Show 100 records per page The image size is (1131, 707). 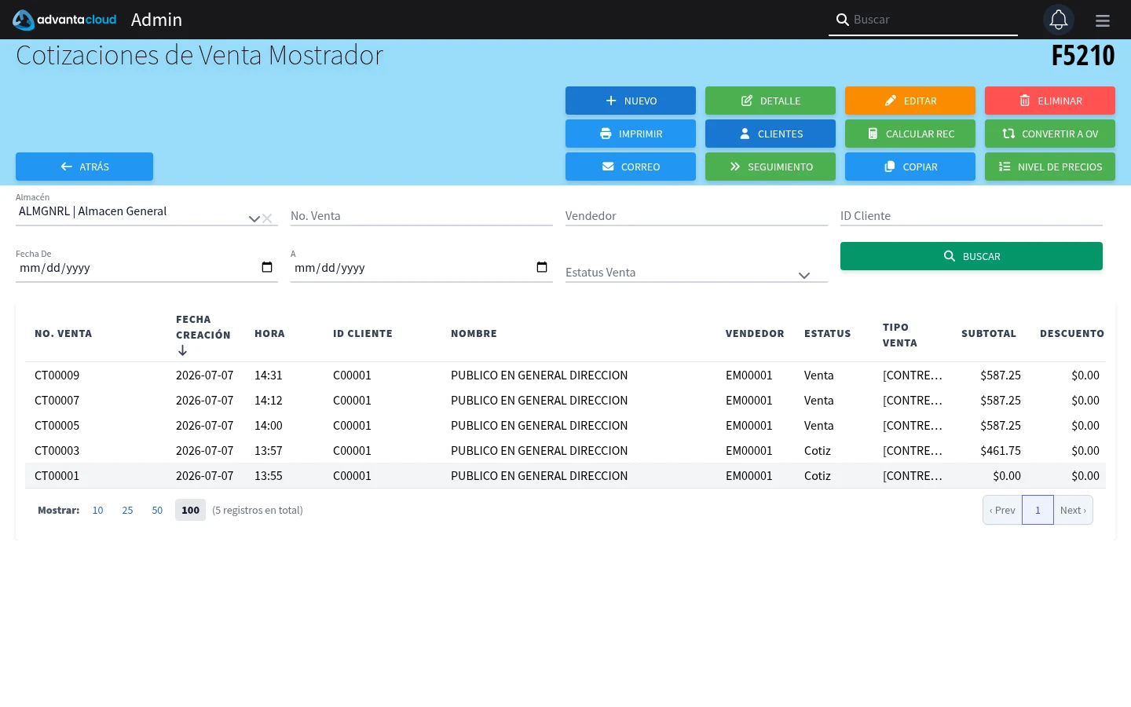click(x=190, y=511)
